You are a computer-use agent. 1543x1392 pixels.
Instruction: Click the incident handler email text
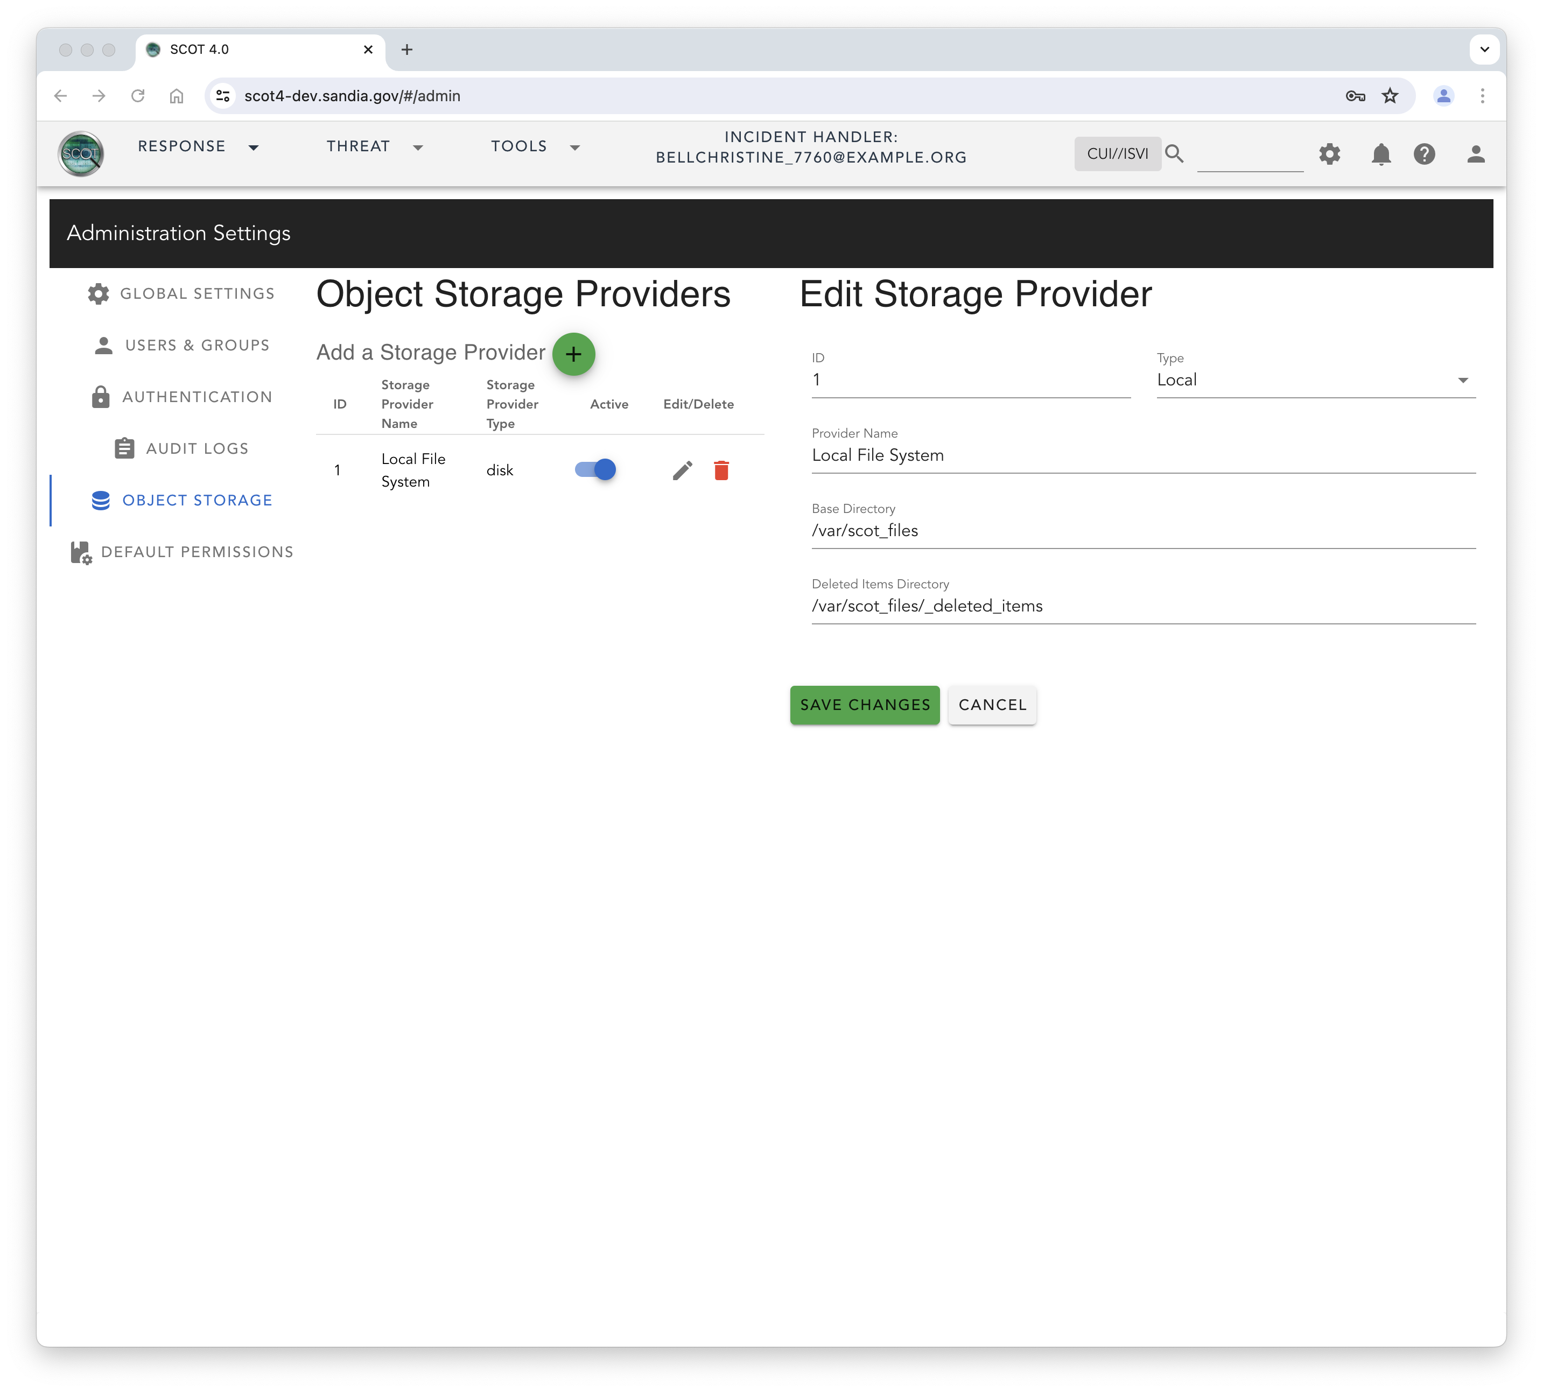tap(811, 158)
